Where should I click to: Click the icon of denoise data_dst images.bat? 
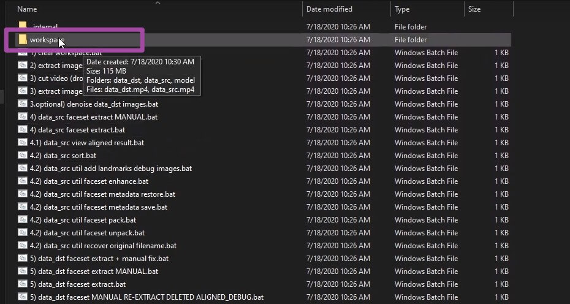(23, 104)
